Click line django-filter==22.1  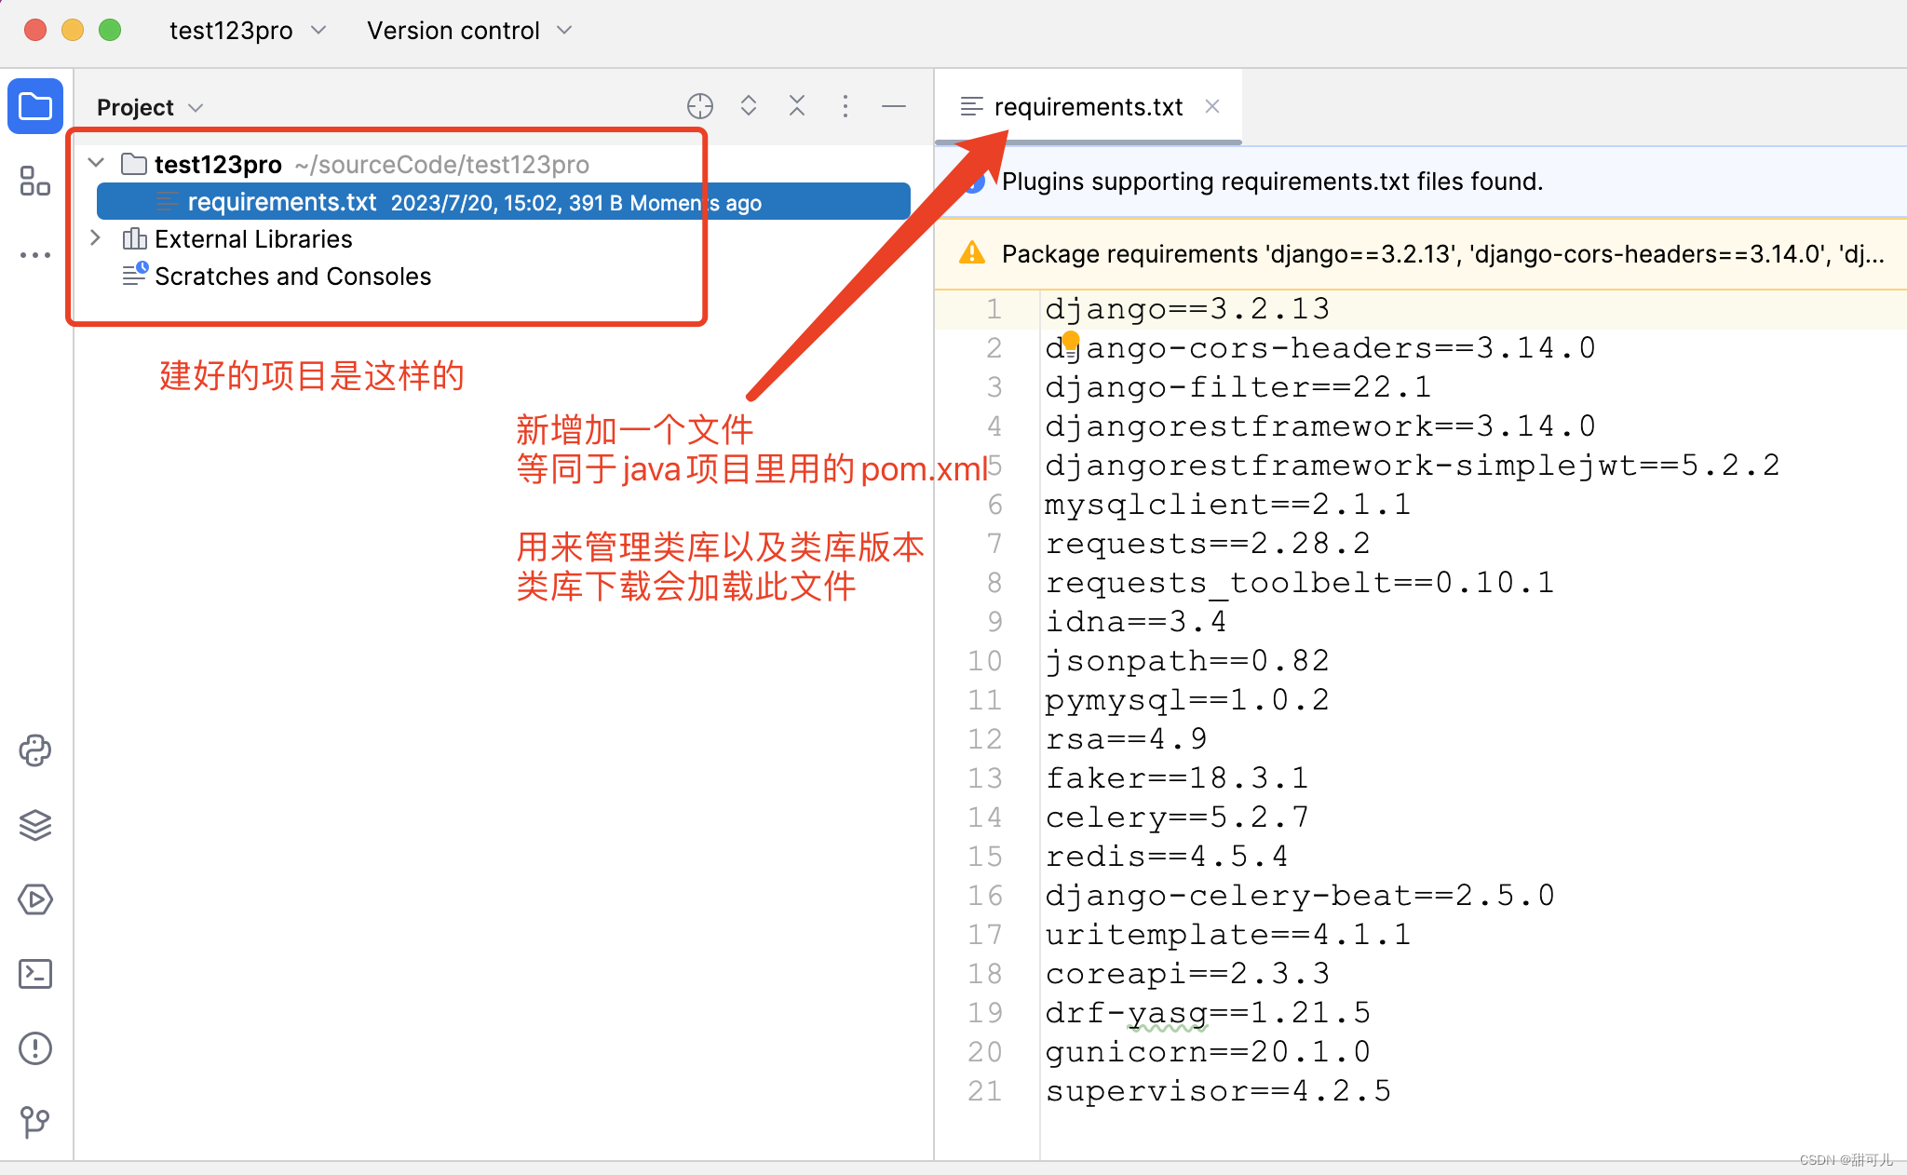click(1238, 386)
